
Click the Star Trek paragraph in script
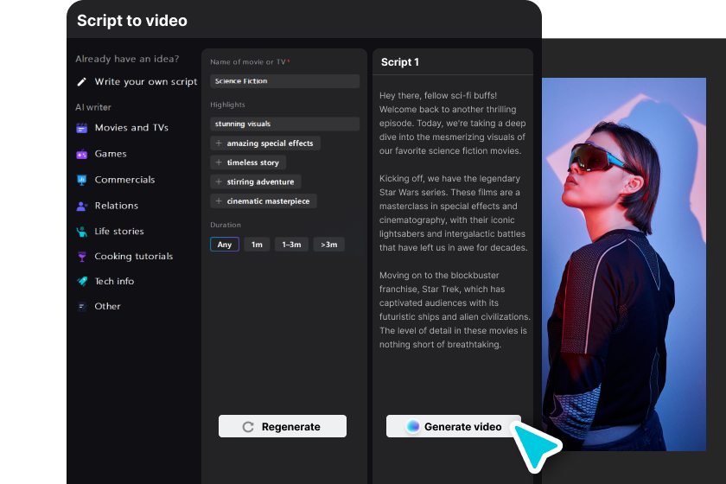(455, 310)
